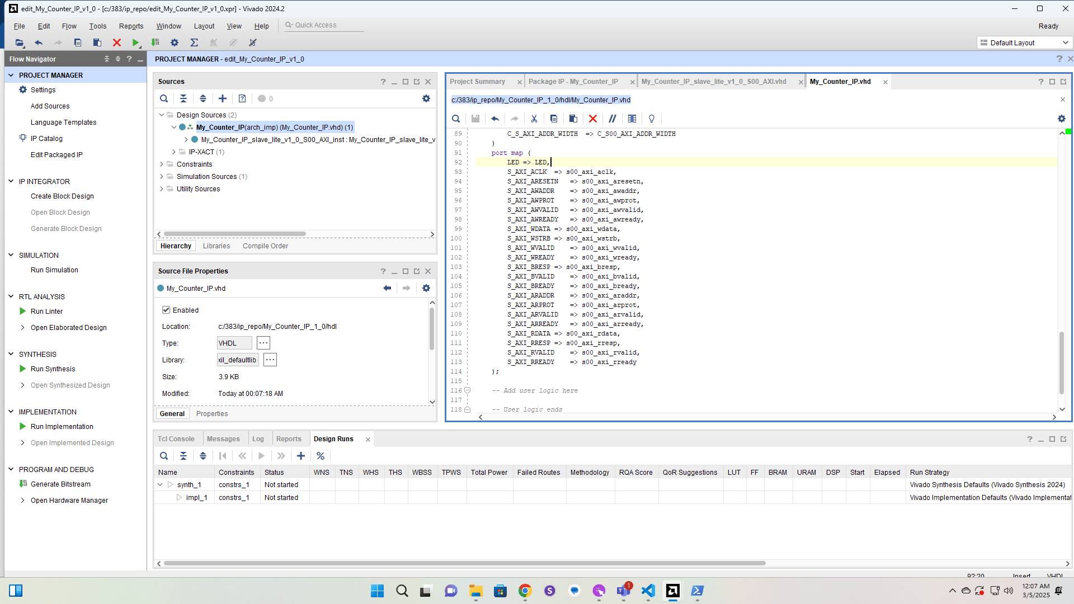Image resolution: width=1074 pixels, height=604 pixels.
Task: Click the red delete X in editor toolbar
Action: point(593,119)
